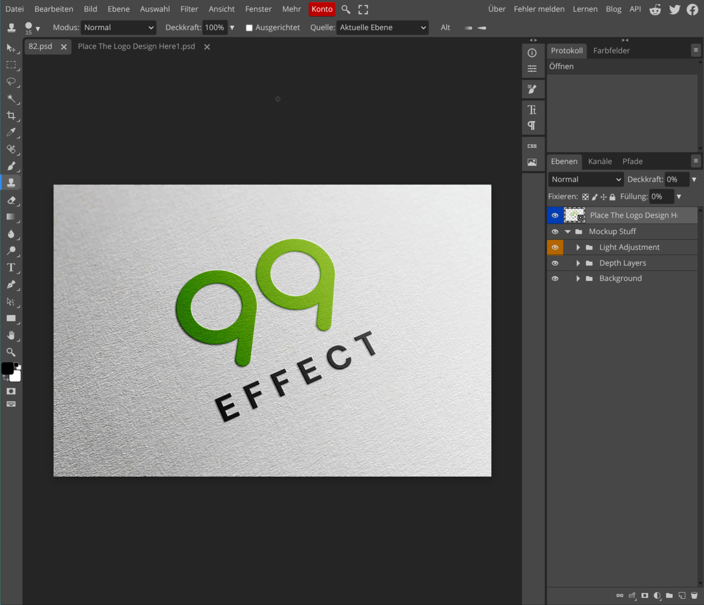The image size is (704, 605).
Task: Open the Filter menu
Action: coord(189,9)
